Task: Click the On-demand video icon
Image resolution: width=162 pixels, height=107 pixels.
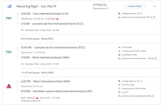Action: 119,55
